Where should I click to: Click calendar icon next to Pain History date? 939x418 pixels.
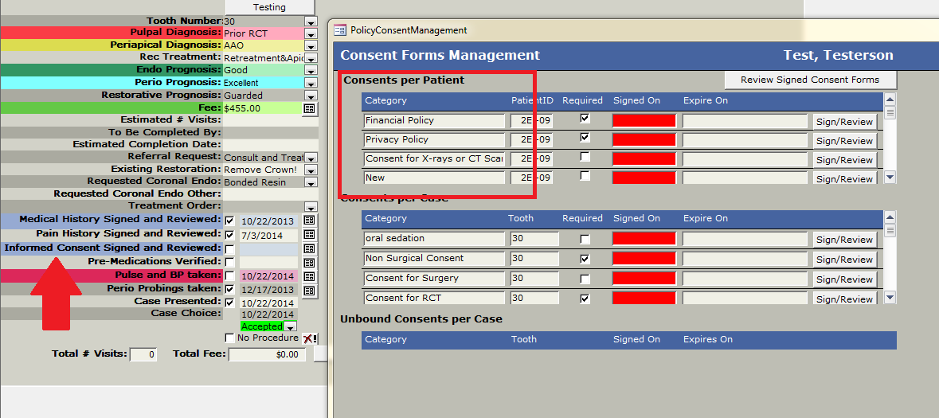tap(310, 235)
